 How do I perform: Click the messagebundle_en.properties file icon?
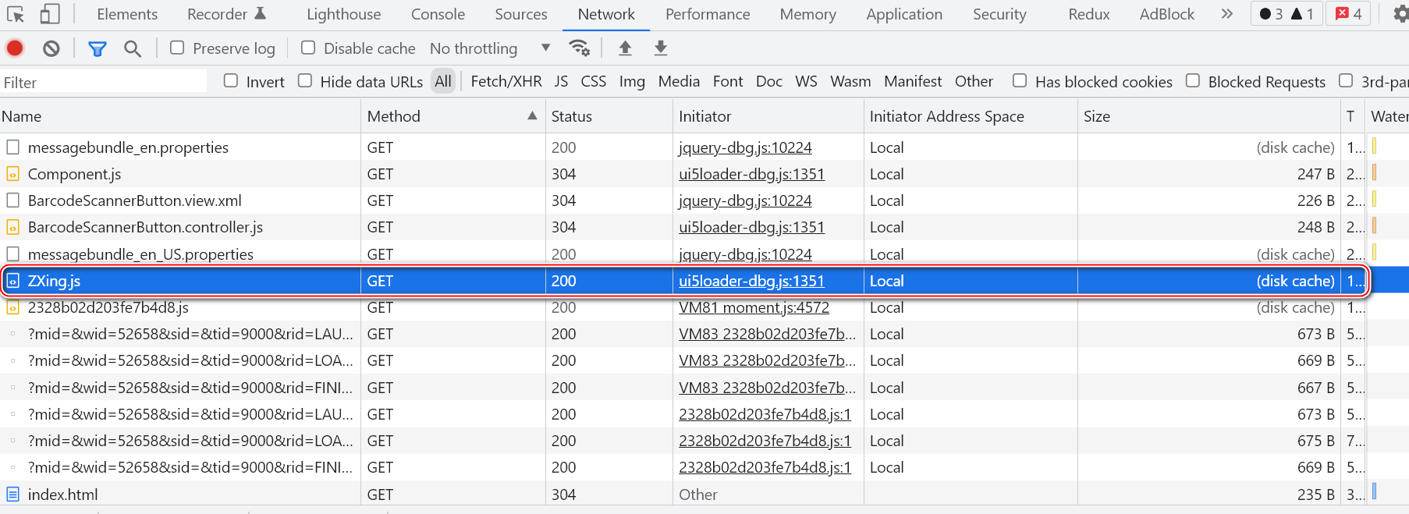12,147
